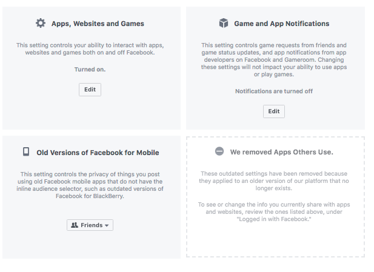
Task: Click the outdated settings removed explanation
Action: pos(274,181)
